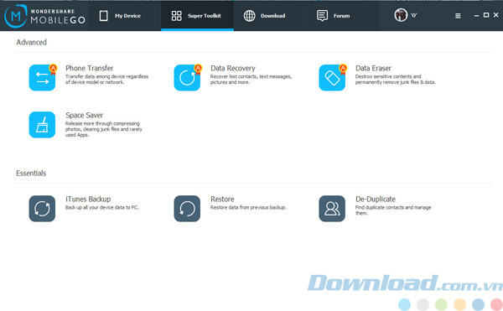Open the Phone Transfer tool icon
Viewport: 503px width, 311px height.
click(x=42, y=78)
